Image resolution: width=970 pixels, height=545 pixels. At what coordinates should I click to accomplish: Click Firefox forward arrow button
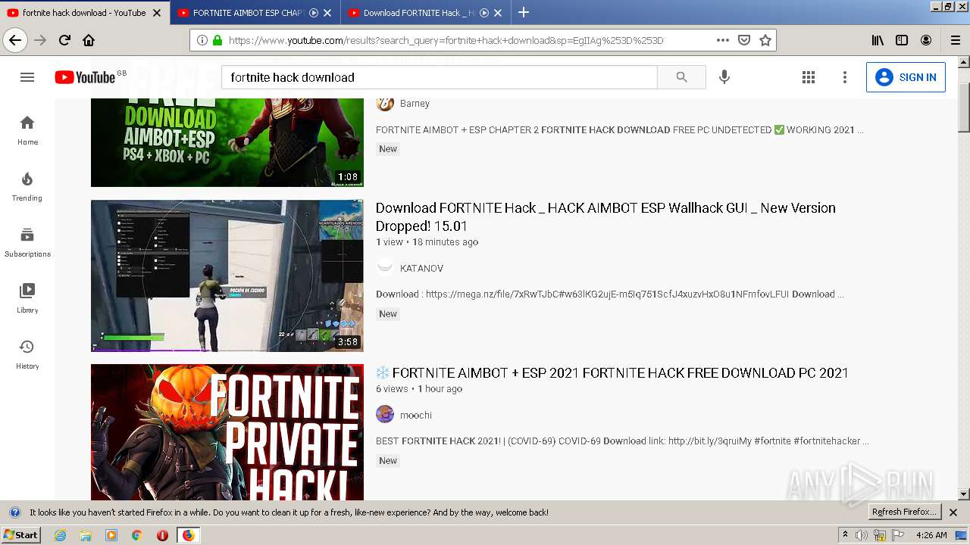pos(40,40)
